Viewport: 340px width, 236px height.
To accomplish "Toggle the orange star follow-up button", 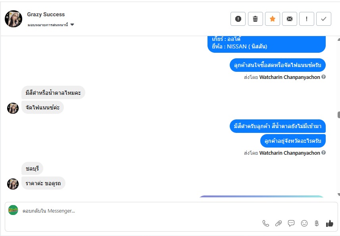I will point(272,19).
